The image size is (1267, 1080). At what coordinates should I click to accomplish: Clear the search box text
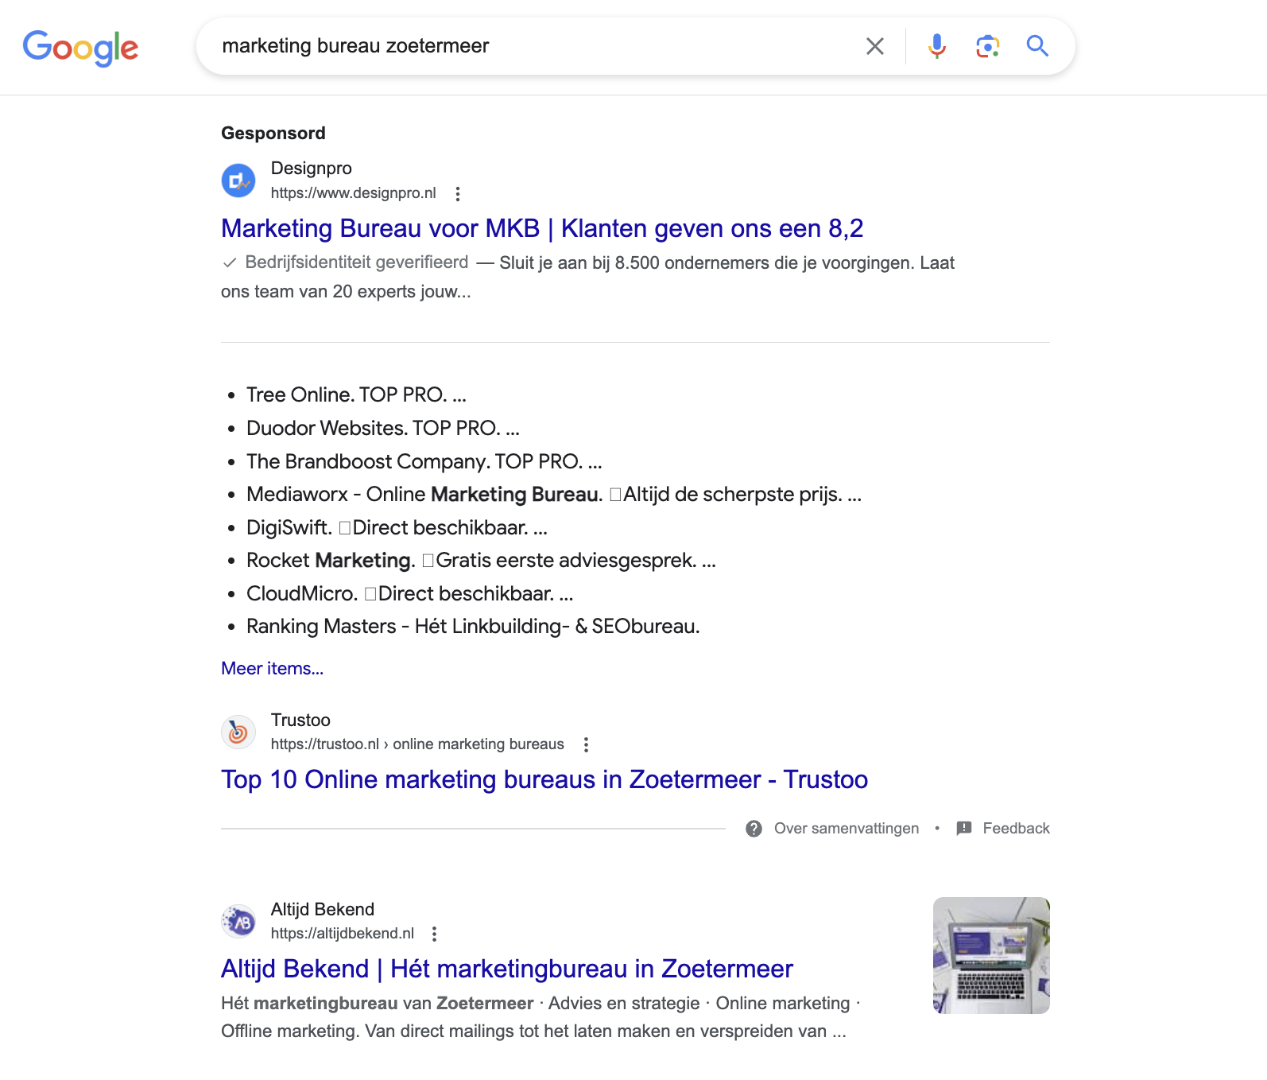(x=874, y=46)
